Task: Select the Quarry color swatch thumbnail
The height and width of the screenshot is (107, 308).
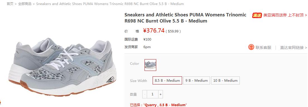Action: pyautogui.click(x=150, y=65)
